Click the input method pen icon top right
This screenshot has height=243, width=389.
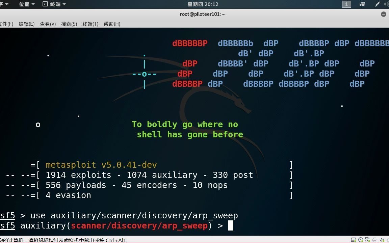point(378,4)
